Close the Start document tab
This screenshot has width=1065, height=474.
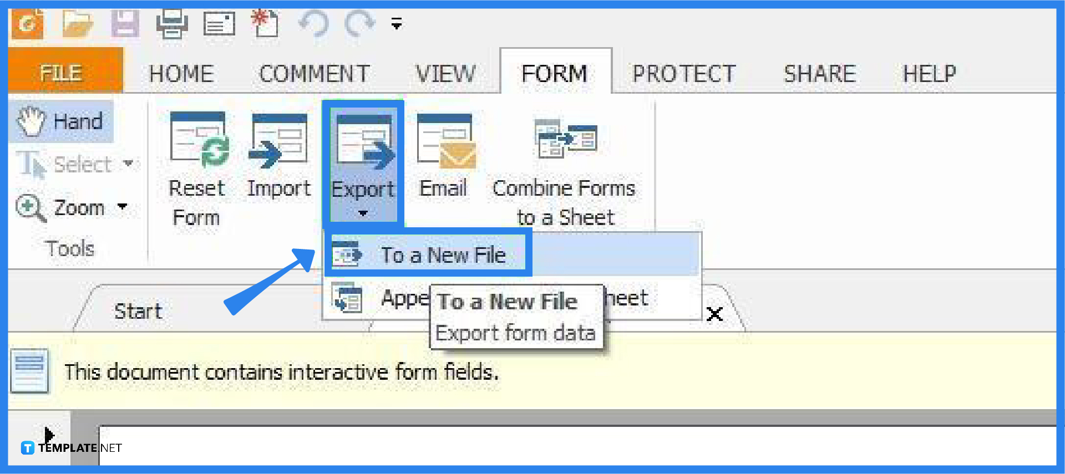(714, 314)
